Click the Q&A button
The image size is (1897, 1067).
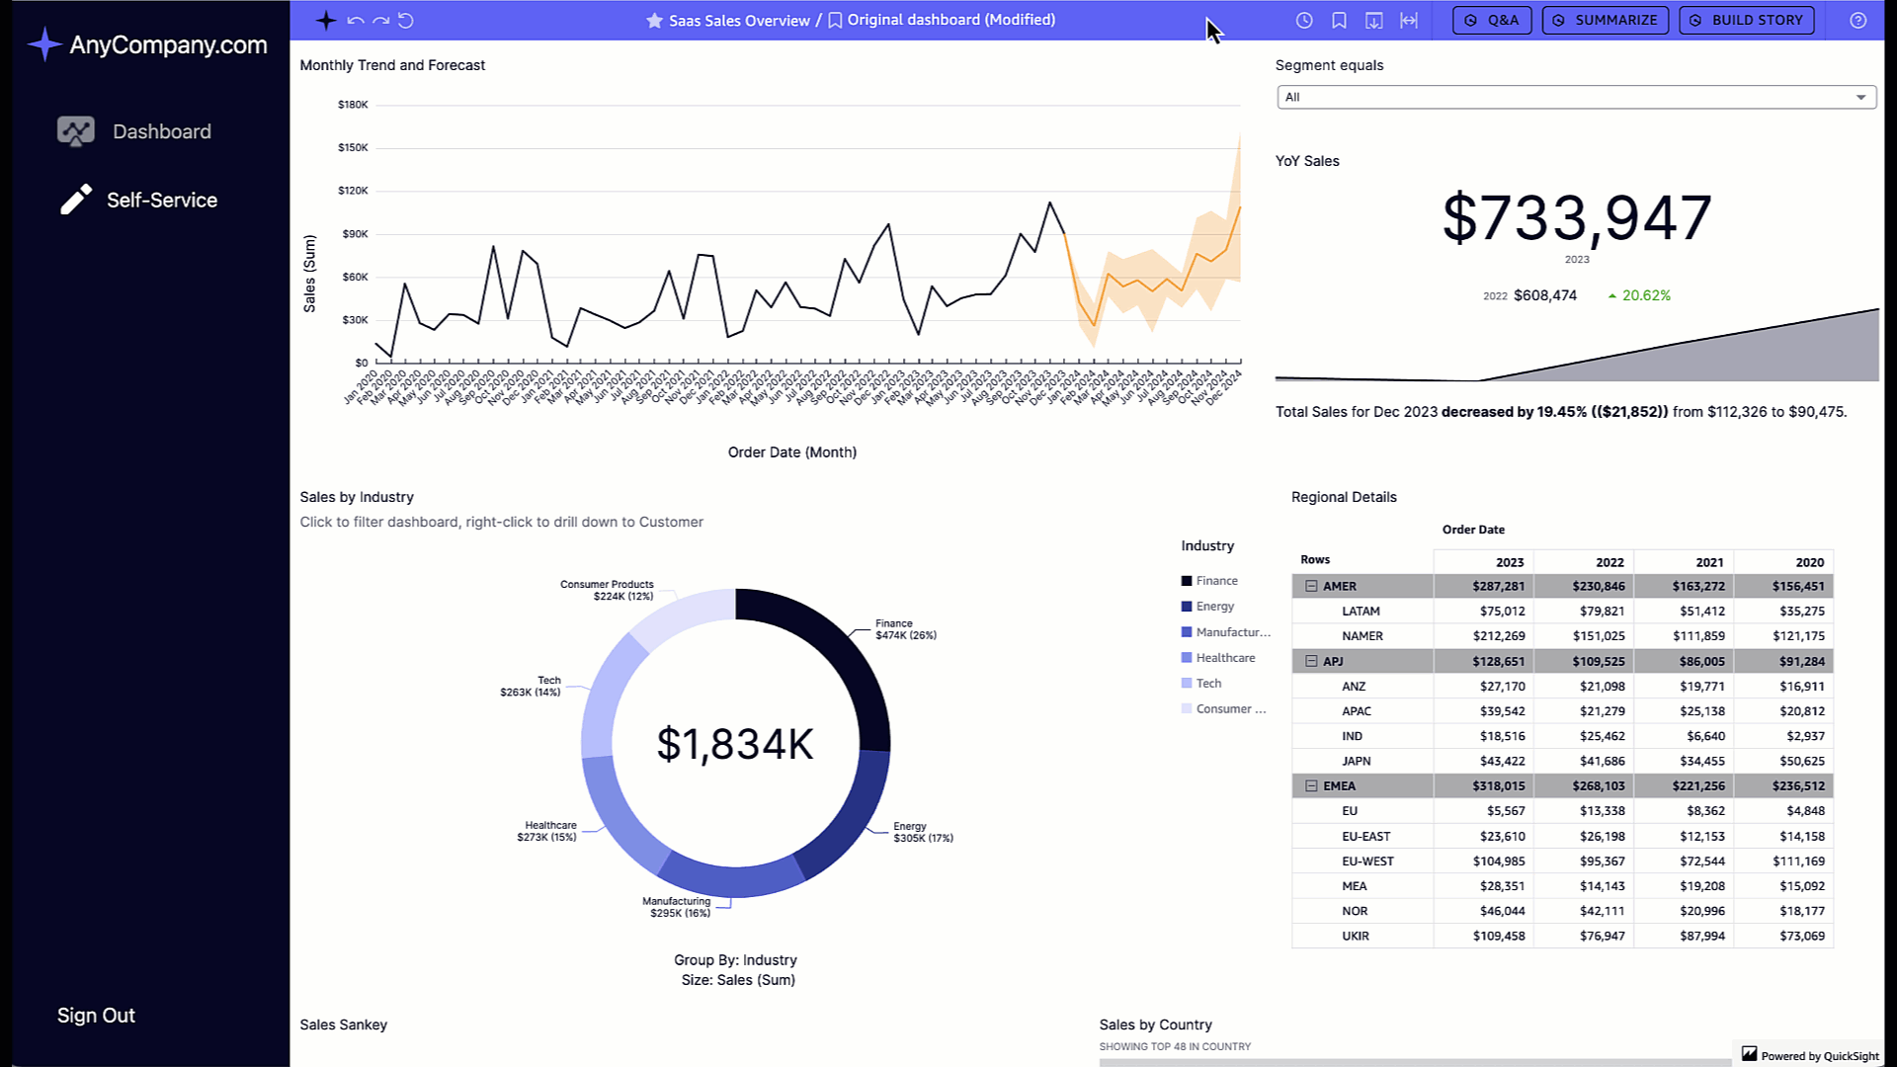point(1491,21)
